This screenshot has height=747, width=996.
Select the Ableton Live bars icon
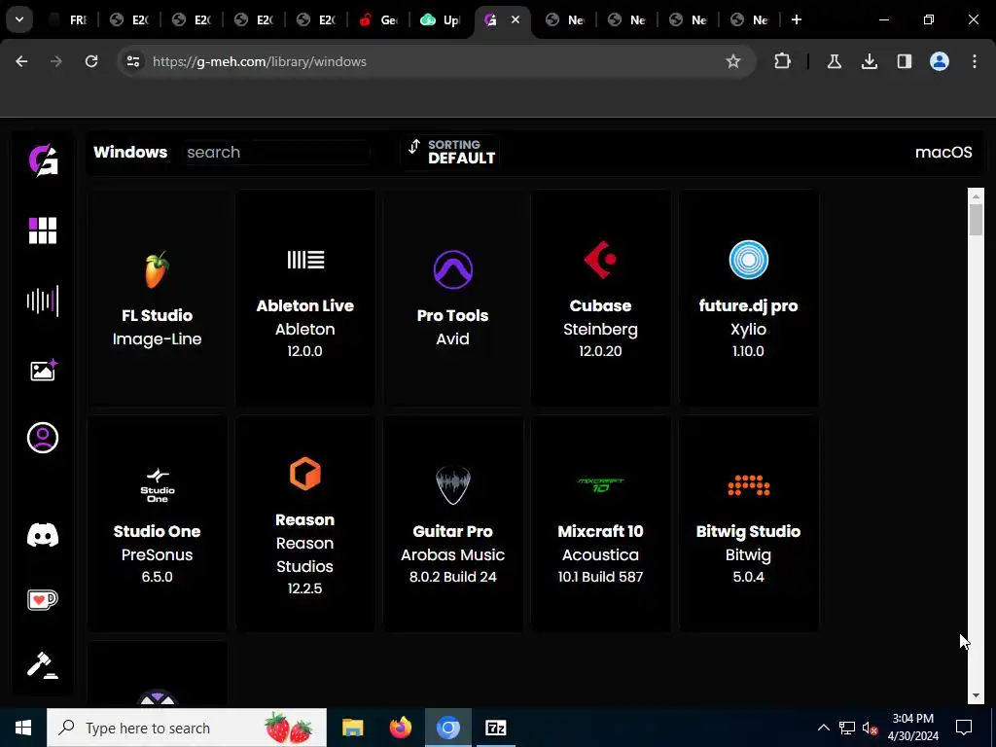tap(305, 259)
